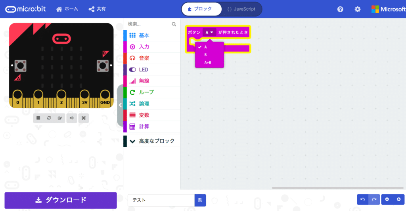Click the help question mark icon

(340, 9)
